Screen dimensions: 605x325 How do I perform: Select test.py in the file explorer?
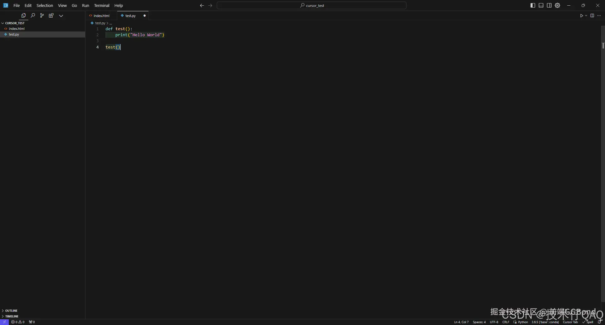pos(43,34)
